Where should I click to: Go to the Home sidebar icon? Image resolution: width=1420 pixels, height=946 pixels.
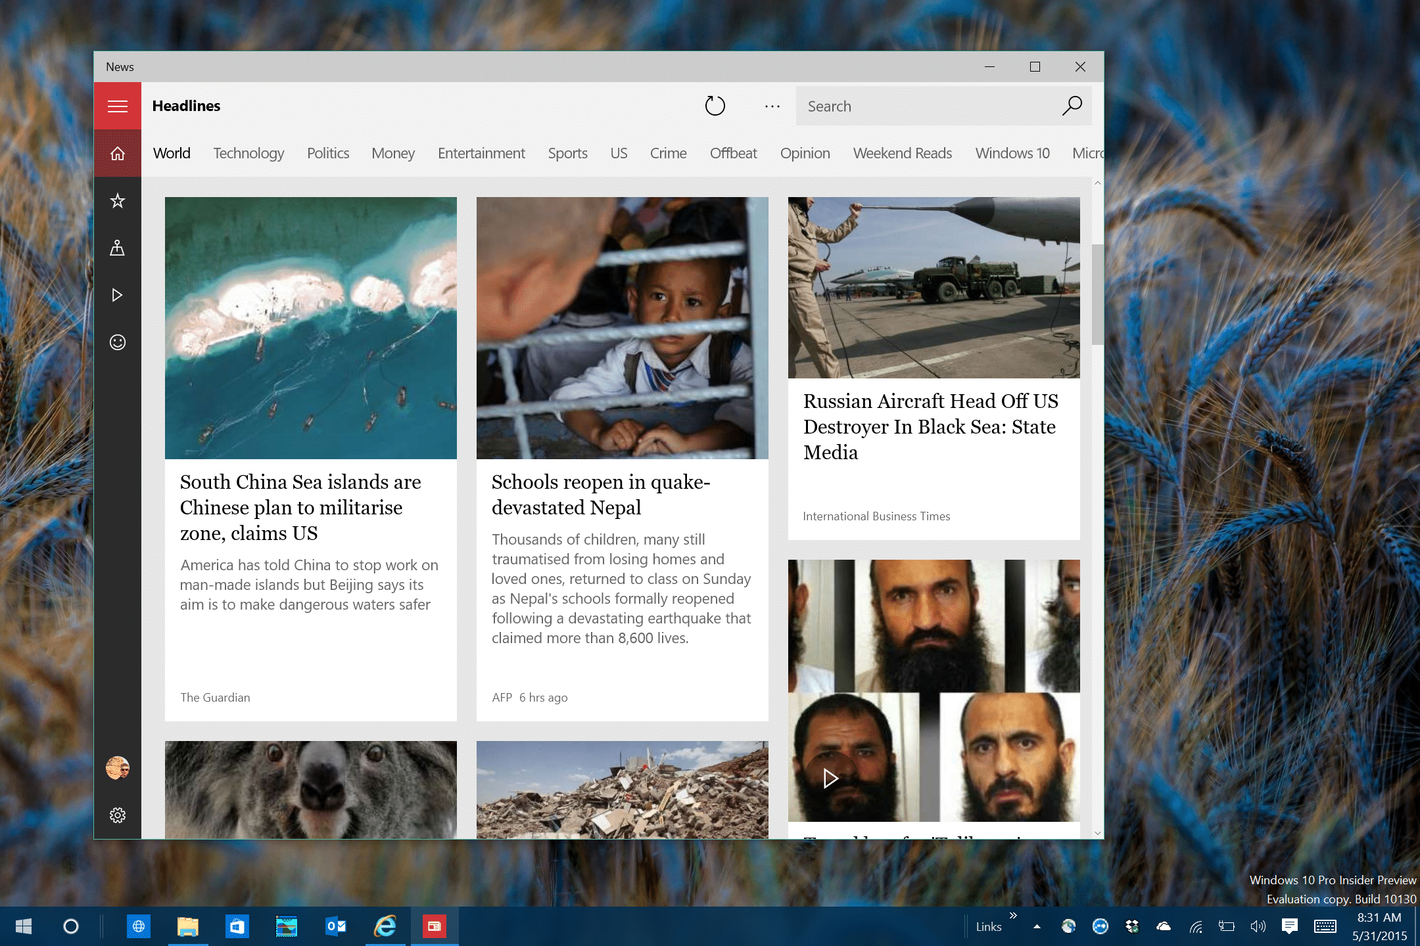(118, 153)
